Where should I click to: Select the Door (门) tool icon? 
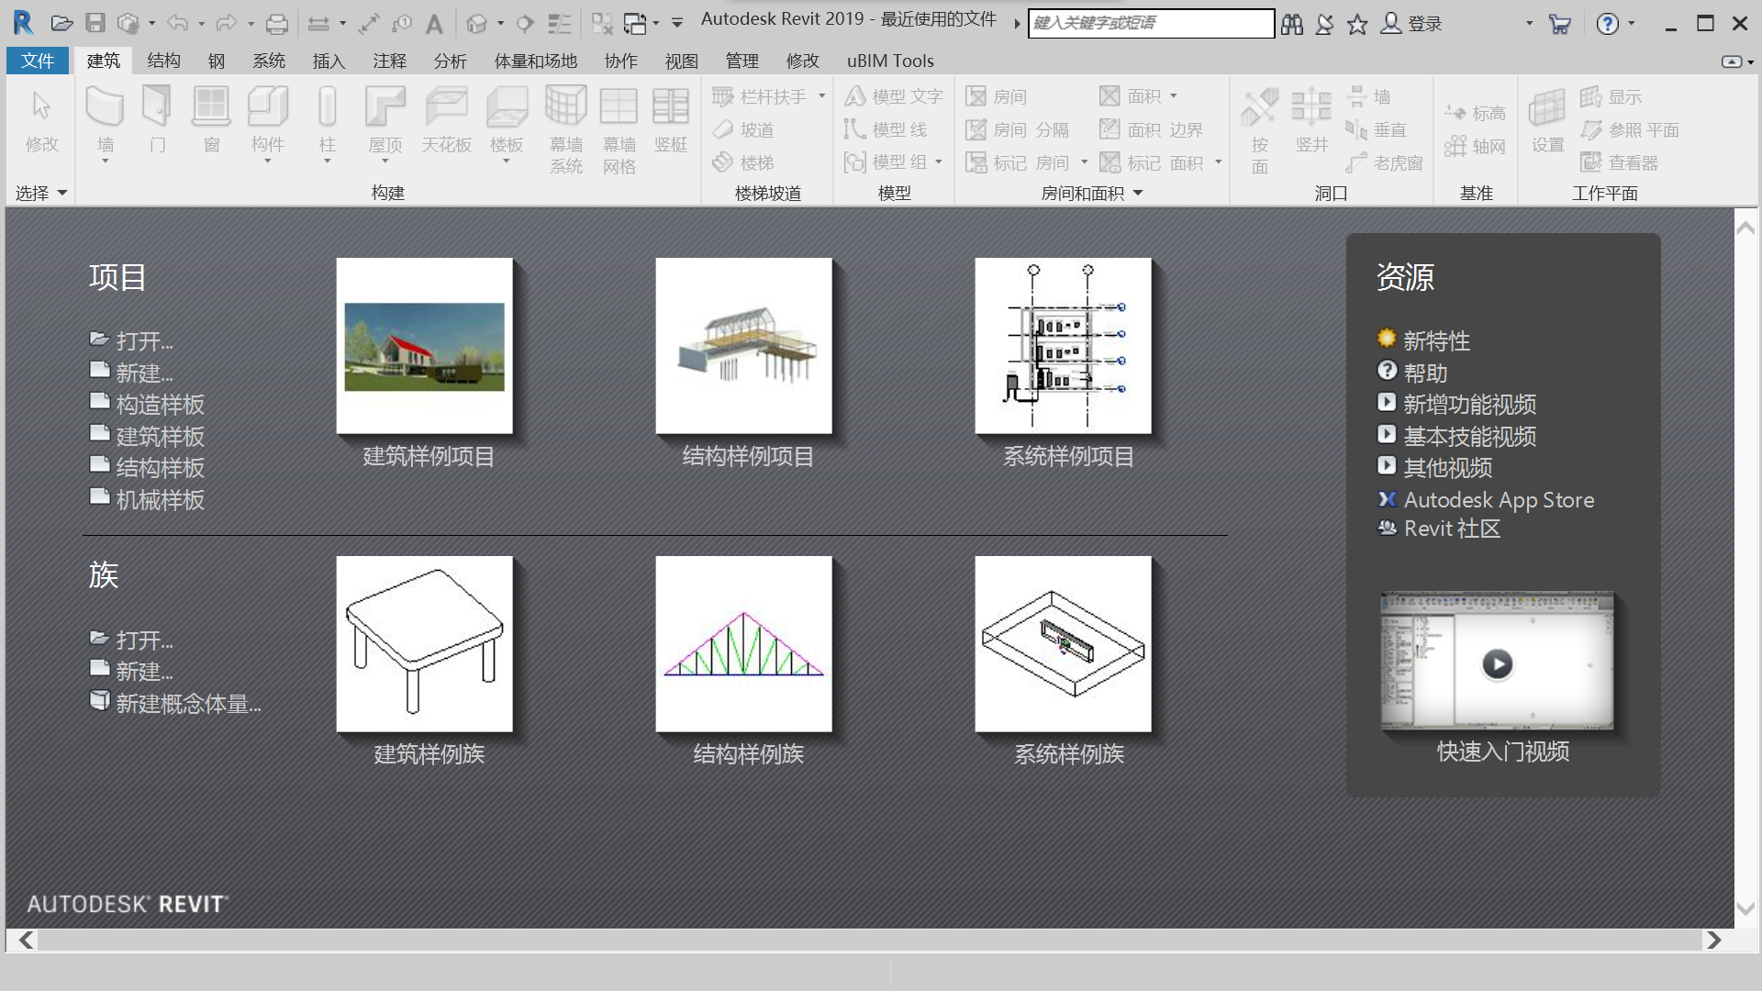click(157, 108)
